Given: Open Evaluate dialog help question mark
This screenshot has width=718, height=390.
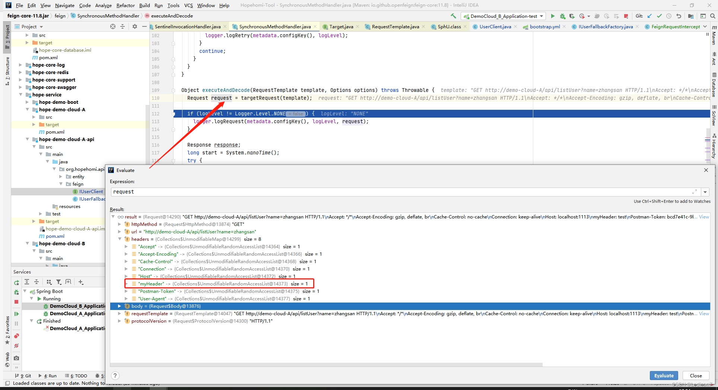Looking at the screenshot, I should [115, 375].
